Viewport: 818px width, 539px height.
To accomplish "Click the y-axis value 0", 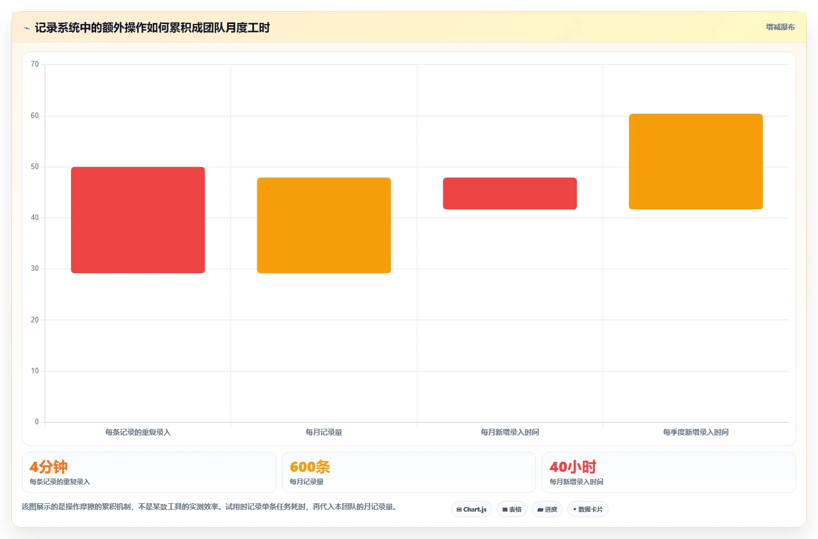I will (x=37, y=422).
